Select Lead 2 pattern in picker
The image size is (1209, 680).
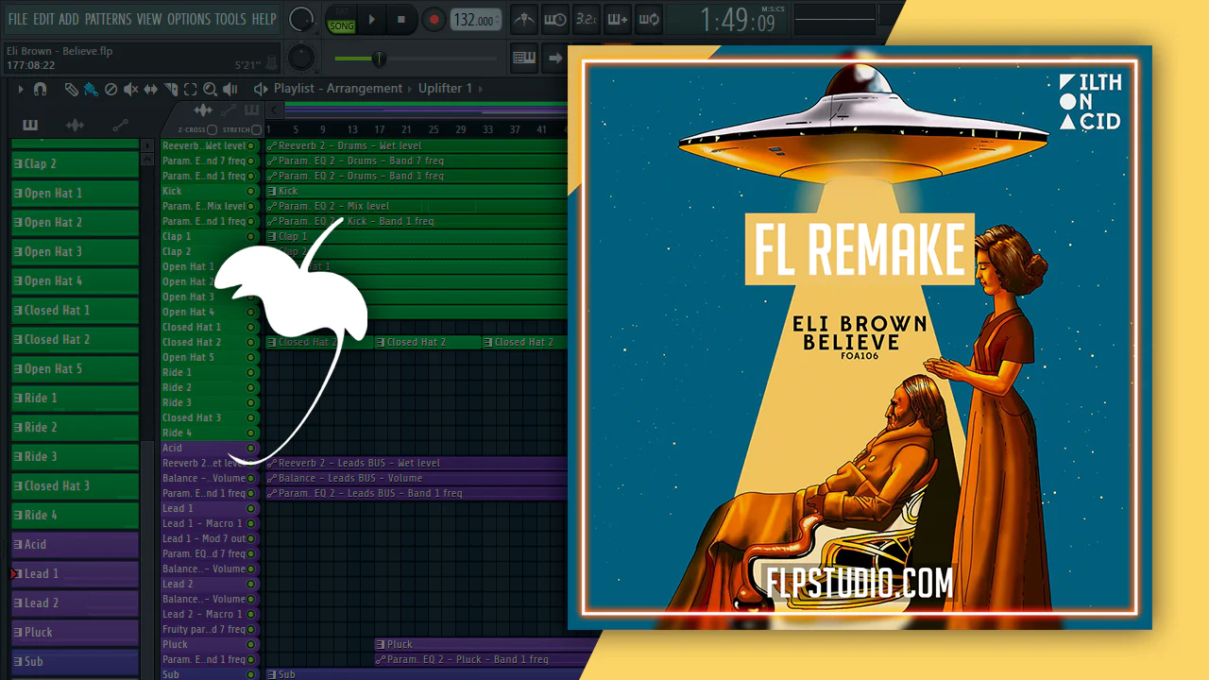[x=75, y=603]
